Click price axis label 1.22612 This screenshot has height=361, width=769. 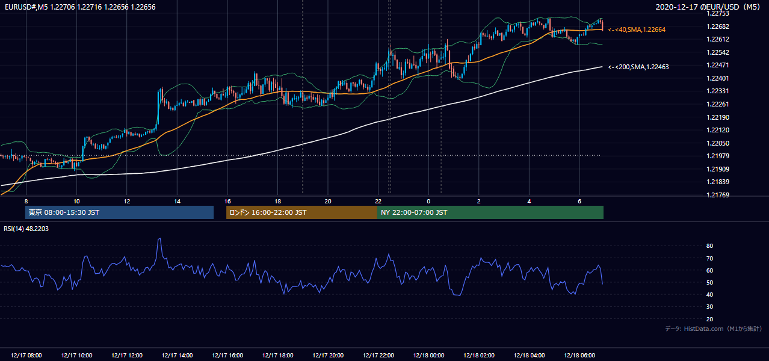(x=717, y=39)
